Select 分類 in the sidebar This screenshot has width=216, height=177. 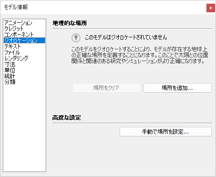click(x=24, y=82)
